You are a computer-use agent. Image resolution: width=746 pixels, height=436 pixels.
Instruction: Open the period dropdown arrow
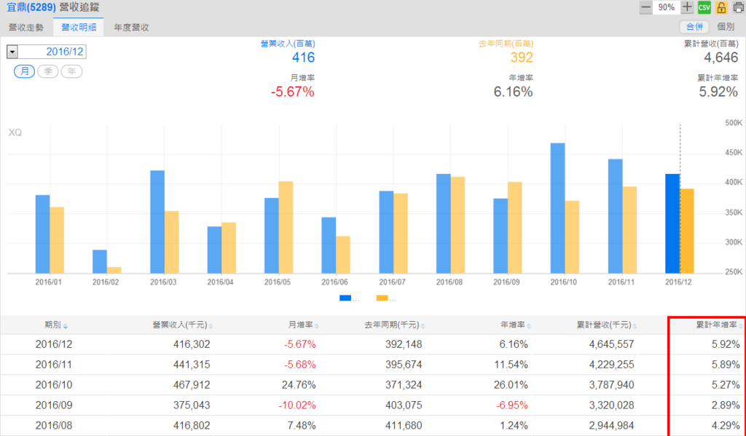pyautogui.click(x=12, y=52)
